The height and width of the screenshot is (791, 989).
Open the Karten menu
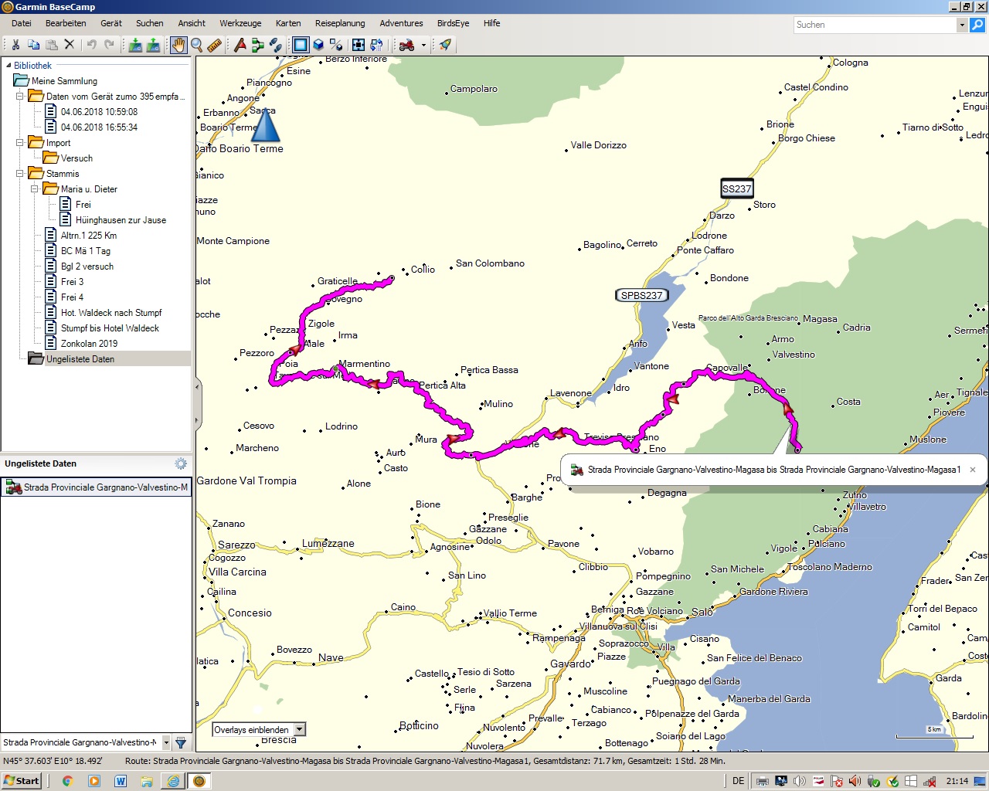coord(288,23)
